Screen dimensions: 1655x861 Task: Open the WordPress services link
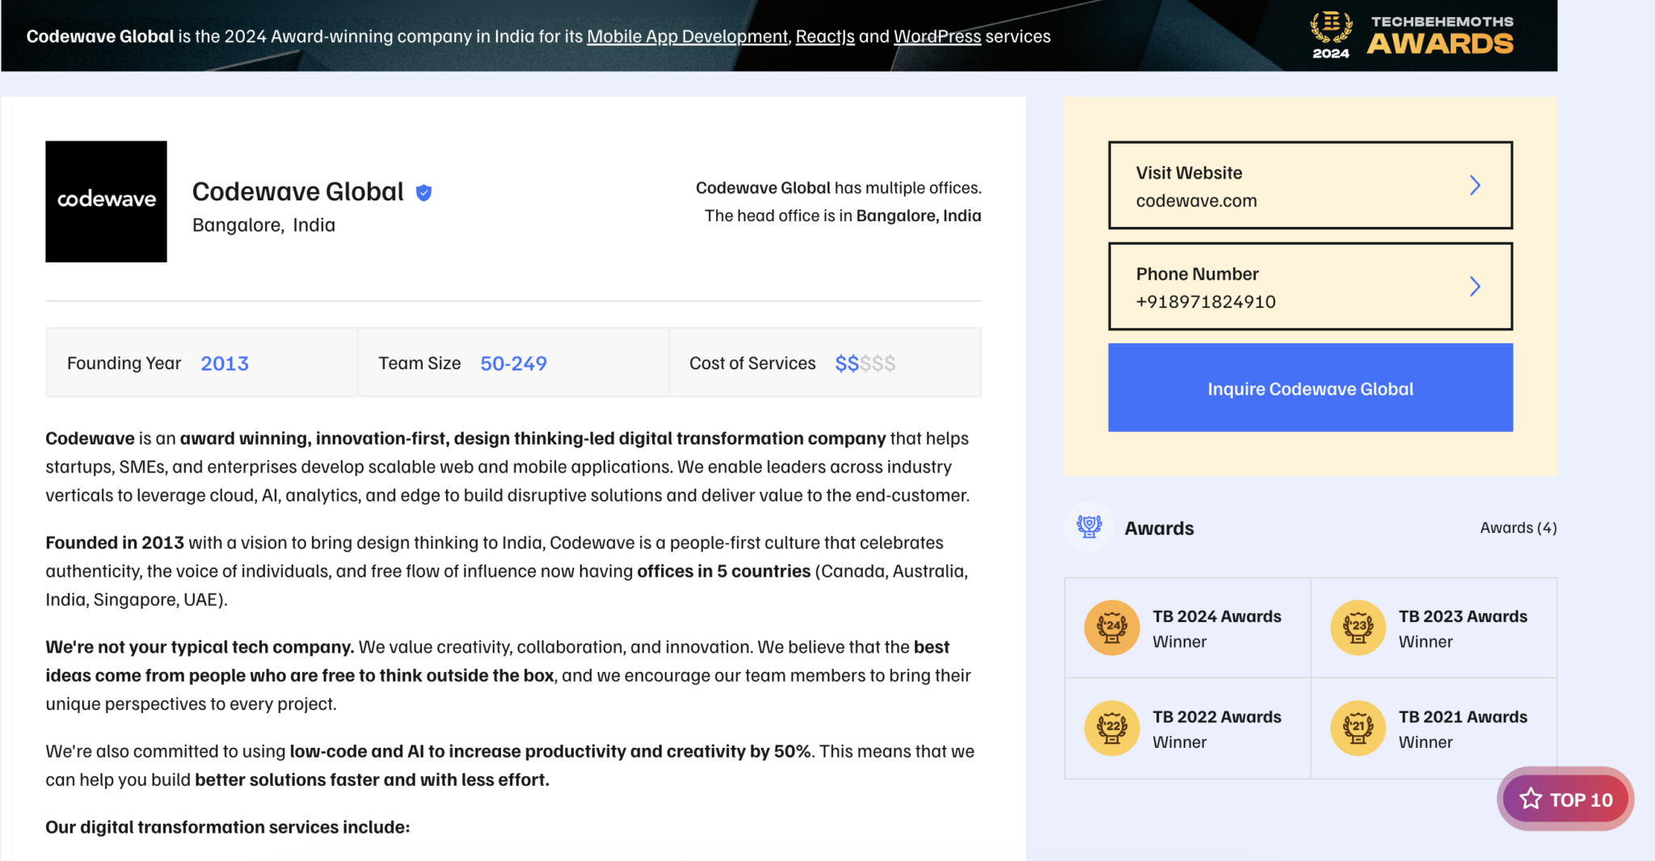pyautogui.click(x=937, y=36)
